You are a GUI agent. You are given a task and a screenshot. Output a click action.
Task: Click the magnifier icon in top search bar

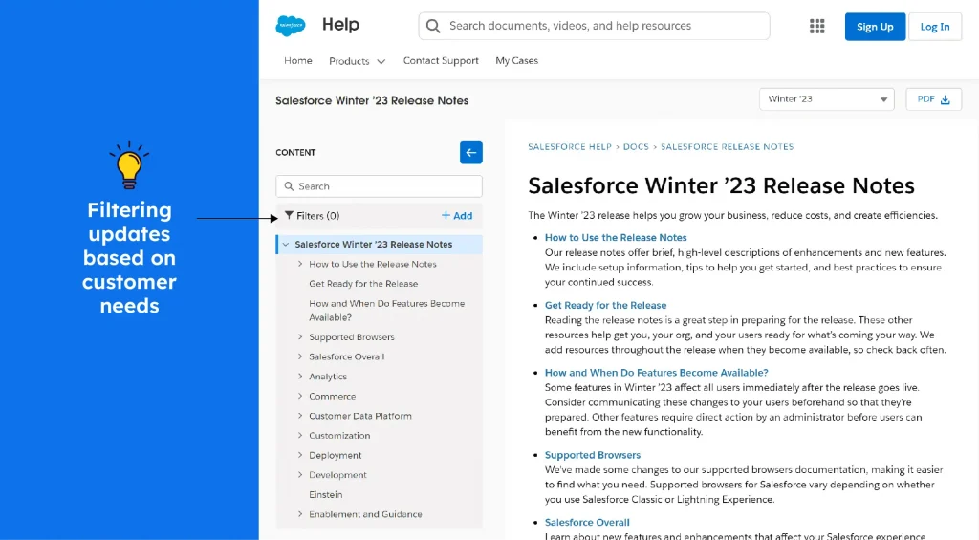click(433, 26)
